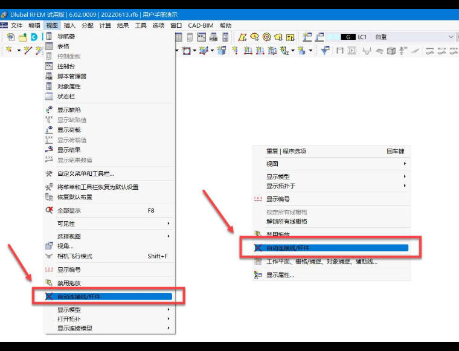Screen dimensions: 459x351
Task: Click the new surface tool icon
Action: point(186,51)
